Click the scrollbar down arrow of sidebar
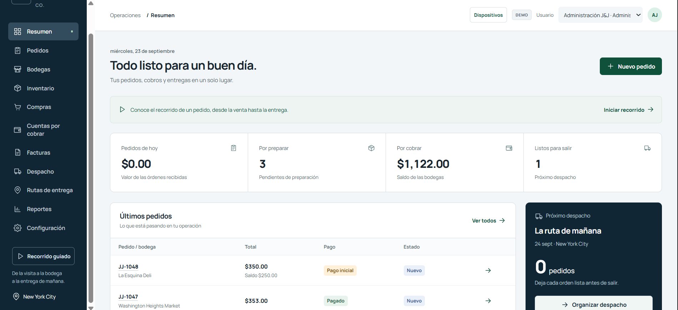678x310 pixels. click(91, 307)
